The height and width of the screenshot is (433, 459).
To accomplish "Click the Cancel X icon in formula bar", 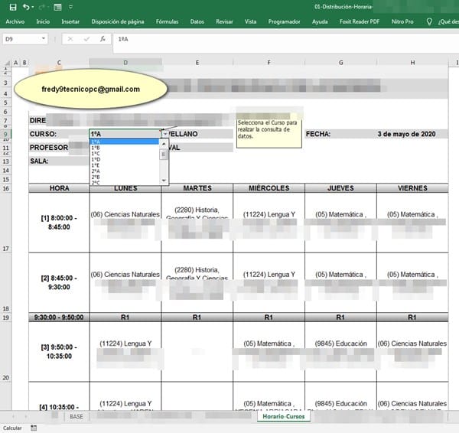I will (70, 38).
